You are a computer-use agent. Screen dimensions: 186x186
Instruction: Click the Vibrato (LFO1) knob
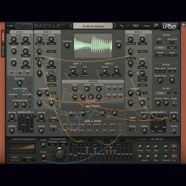160,80
